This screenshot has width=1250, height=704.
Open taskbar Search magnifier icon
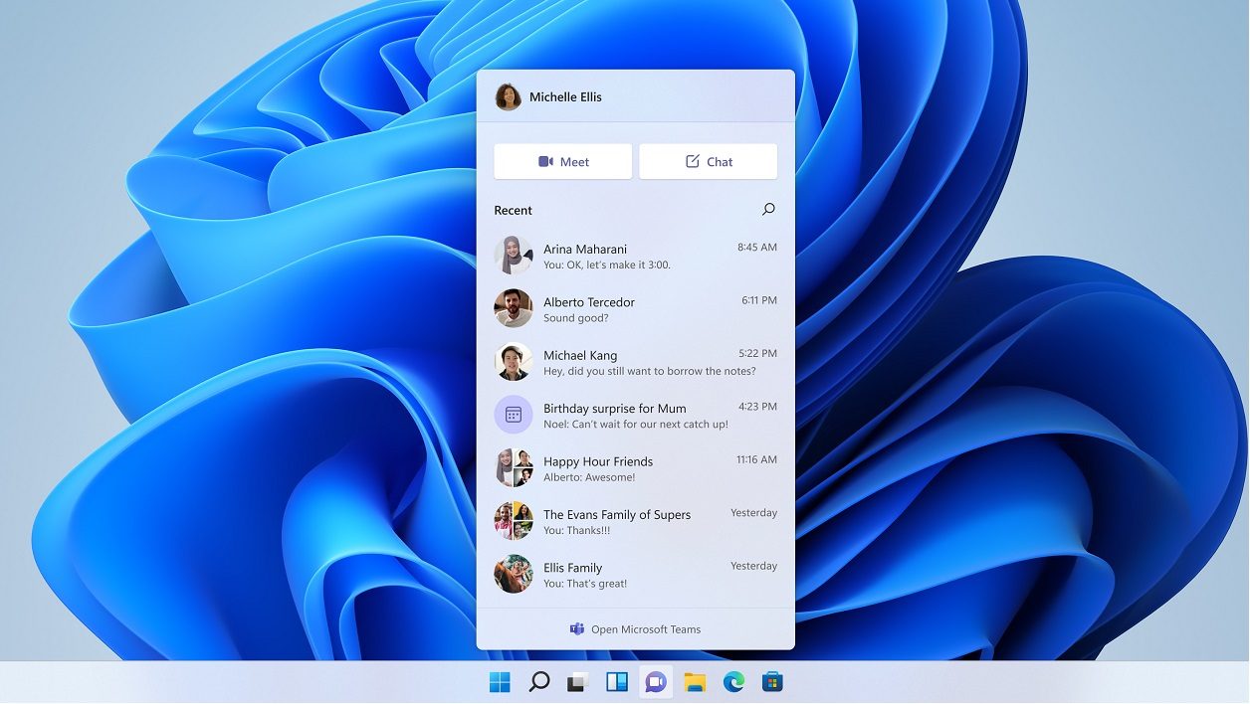538,682
